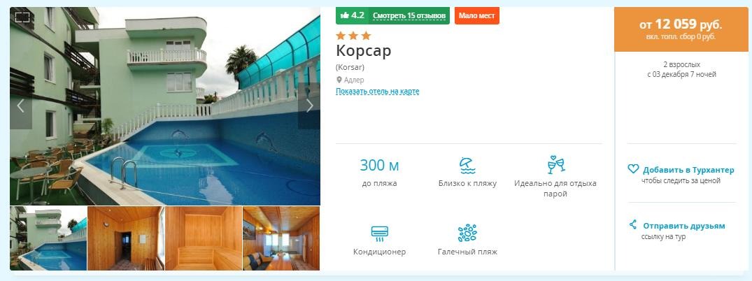Show hotel on map link

378,91
